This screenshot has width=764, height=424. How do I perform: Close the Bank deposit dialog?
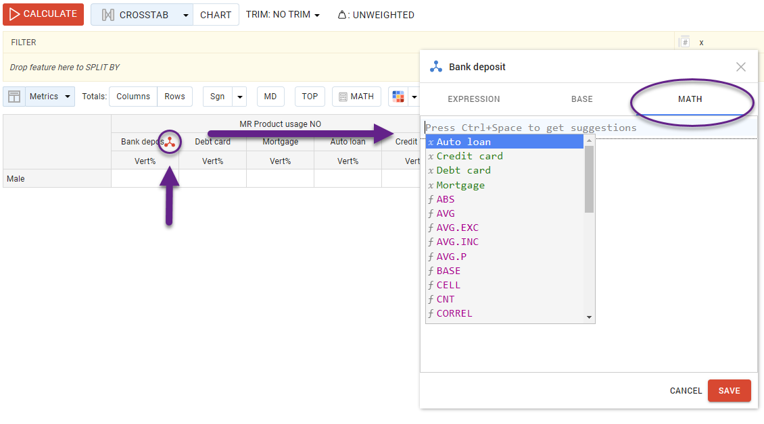point(741,67)
